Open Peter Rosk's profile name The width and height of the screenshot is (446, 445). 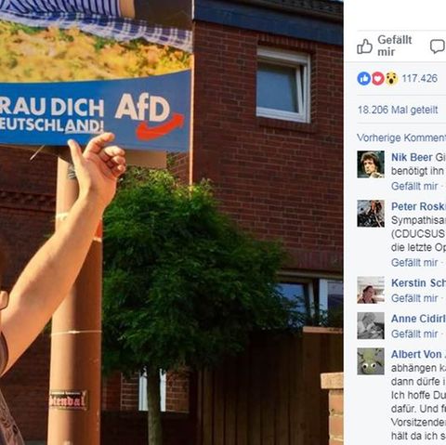(418, 206)
